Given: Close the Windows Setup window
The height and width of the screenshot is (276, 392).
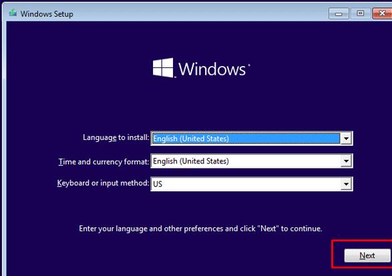Looking at the screenshot, I should [x=382, y=13].
